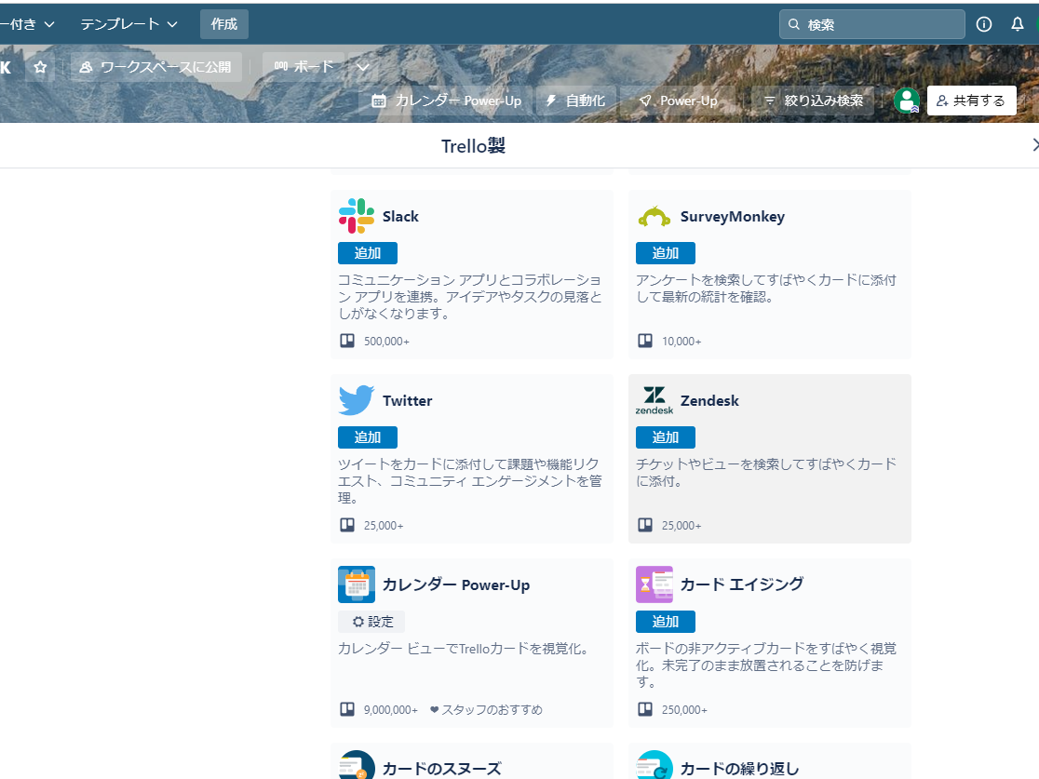The width and height of the screenshot is (1039, 779).
Task: Open the 自動化 menu
Action: click(575, 101)
